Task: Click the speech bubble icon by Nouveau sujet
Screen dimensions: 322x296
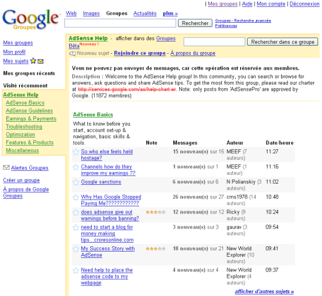Action: coord(73,54)
